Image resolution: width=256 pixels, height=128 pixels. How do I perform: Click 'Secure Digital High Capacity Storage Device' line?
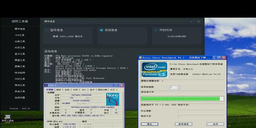pyautogui.click(x=92, y=68)
